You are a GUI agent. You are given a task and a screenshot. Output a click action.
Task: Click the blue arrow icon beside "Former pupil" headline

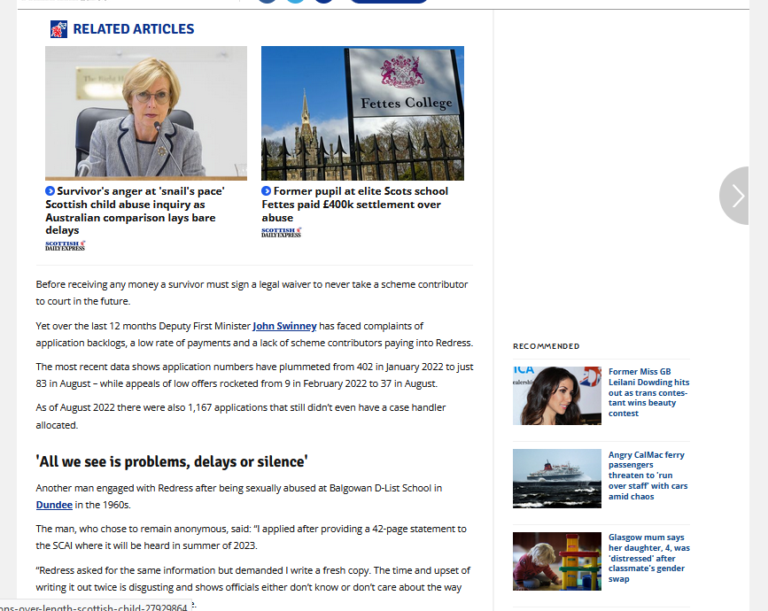coord(266,191)
